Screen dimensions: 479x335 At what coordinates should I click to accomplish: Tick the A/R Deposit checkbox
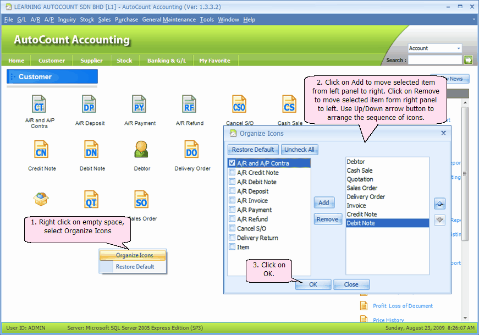click(x=232, y=191)
